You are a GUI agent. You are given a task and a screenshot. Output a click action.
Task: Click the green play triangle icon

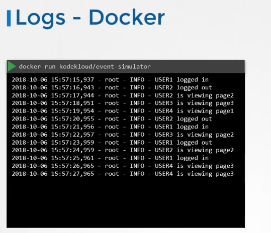12,66
